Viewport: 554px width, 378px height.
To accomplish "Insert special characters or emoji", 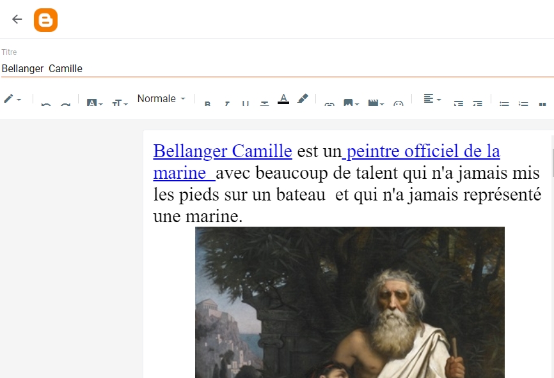I will 398,104.
